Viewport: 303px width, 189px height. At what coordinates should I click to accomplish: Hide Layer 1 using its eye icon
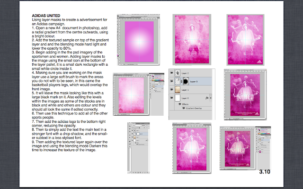coord(171,89)
